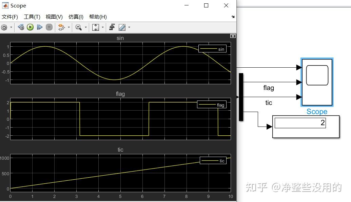This screenshot has width=351, height=202.
Task: Run the simulation using the green play icon
Action: [30, 27]
